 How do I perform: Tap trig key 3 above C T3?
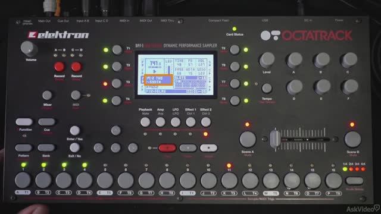click(x=64, y=181)
